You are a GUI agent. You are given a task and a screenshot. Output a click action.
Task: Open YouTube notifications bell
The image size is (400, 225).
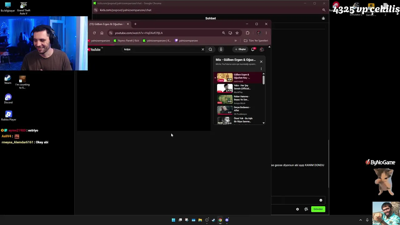point(253,49)
